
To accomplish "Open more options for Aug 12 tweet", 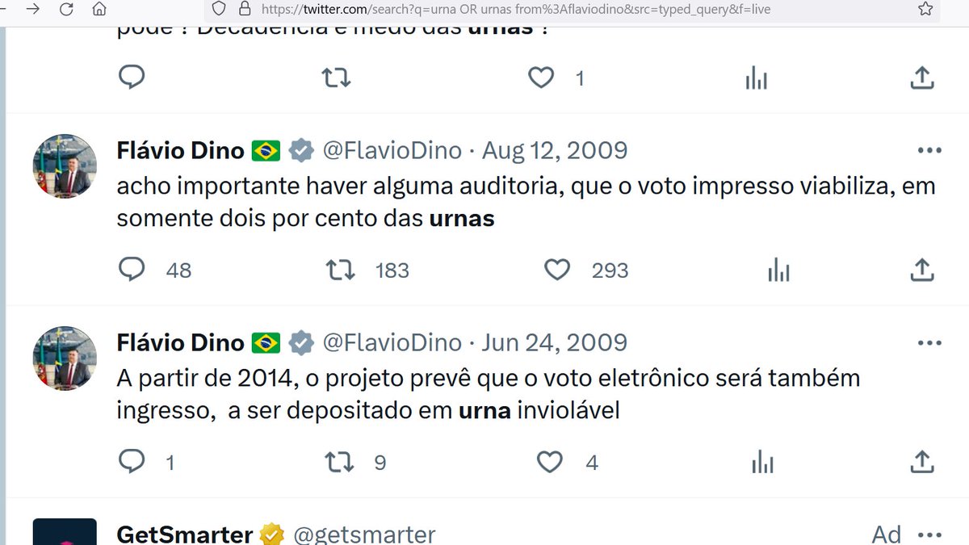I will [929, 151].
